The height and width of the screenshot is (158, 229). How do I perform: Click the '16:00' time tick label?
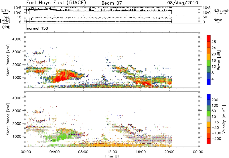[x=141, y=152]
